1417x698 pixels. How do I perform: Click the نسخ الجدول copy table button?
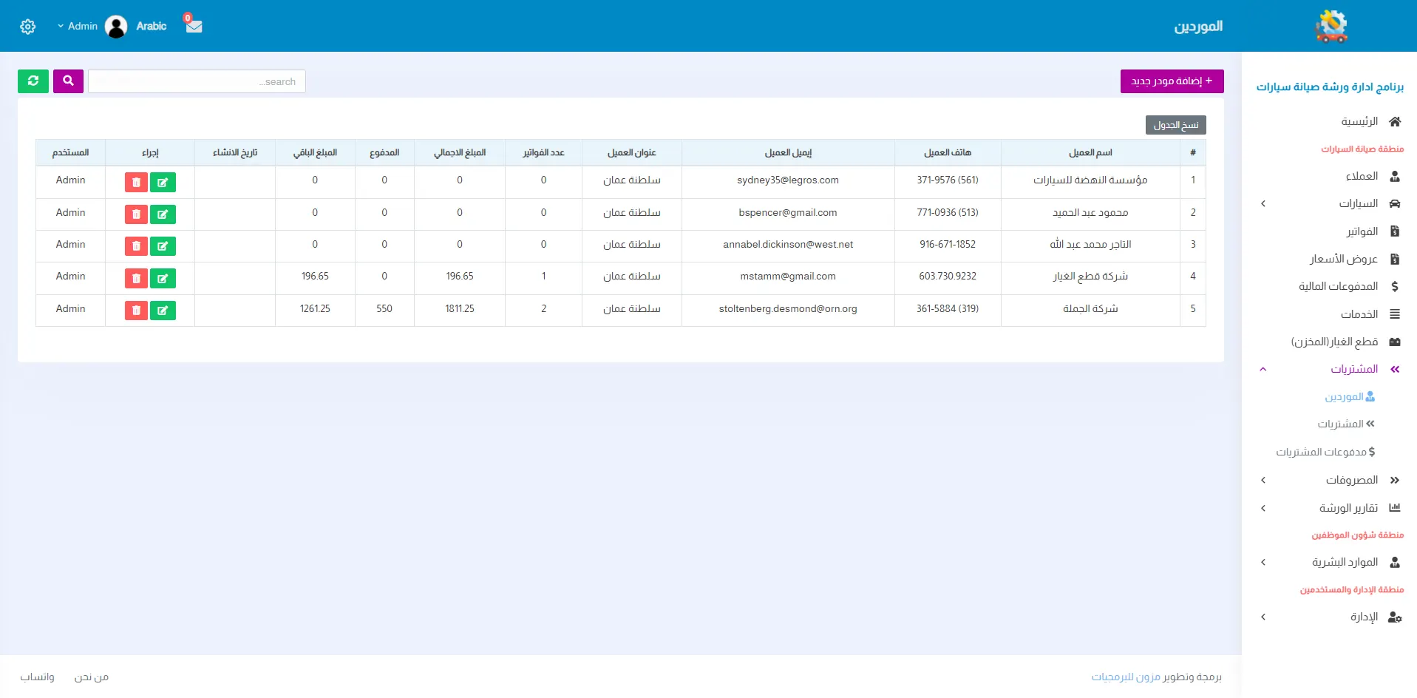click(x=1175, y=125)
